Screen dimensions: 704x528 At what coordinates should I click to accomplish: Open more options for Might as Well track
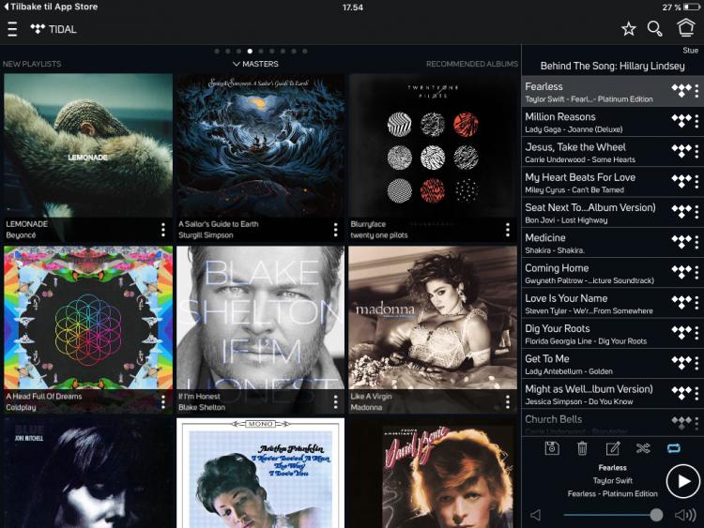point(696,393)
